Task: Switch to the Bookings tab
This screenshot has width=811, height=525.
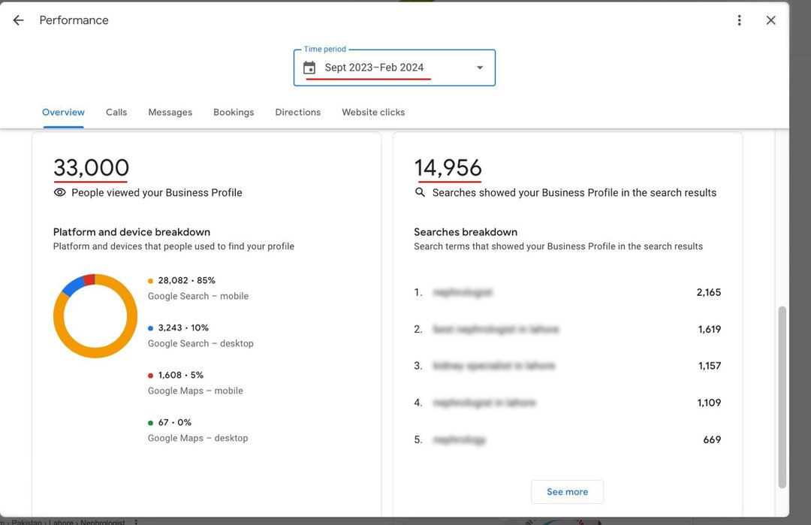Action: coord(234,112)
